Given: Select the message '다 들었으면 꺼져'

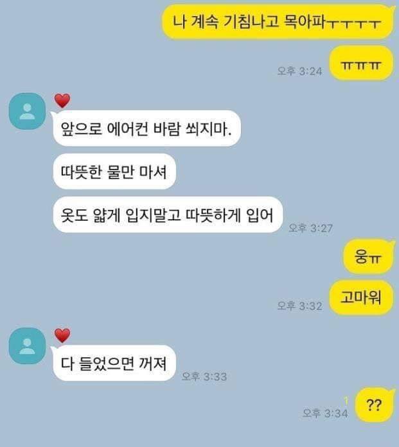Looking at the screenshot, I should pos(114,364).
